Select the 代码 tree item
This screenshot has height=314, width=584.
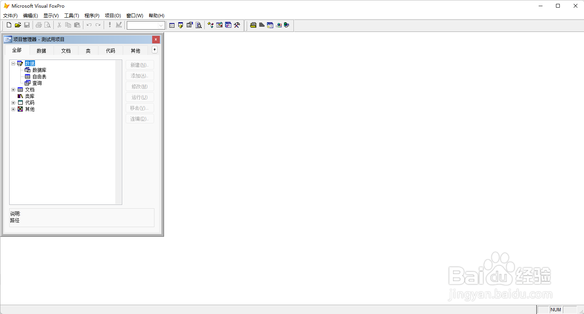30,103
